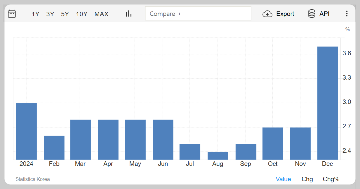Screen dimensions: 360x189
Task: Click the Apr bar in chart
Action: pyautogui.click(x=108, y=139)
